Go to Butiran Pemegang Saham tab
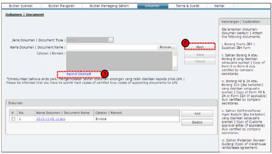 pyautogui.click(x=110, y=6)
